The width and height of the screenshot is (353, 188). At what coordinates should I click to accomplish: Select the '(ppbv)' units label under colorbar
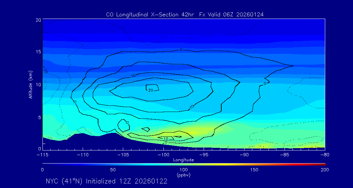pyautogui.click(x=184, y=175)
